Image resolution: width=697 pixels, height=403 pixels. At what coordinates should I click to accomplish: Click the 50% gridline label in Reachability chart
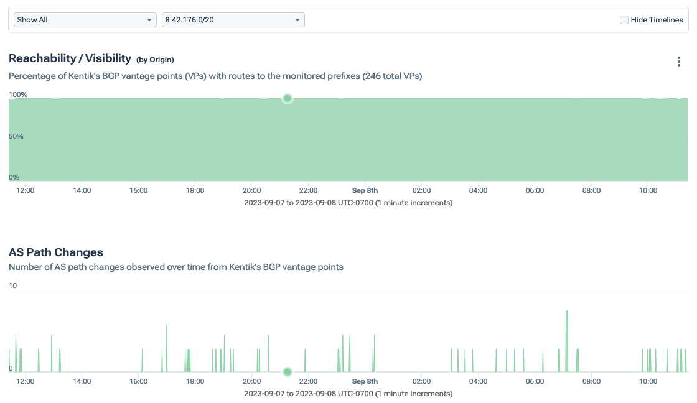pyautogui.click(x=16, y=136)
